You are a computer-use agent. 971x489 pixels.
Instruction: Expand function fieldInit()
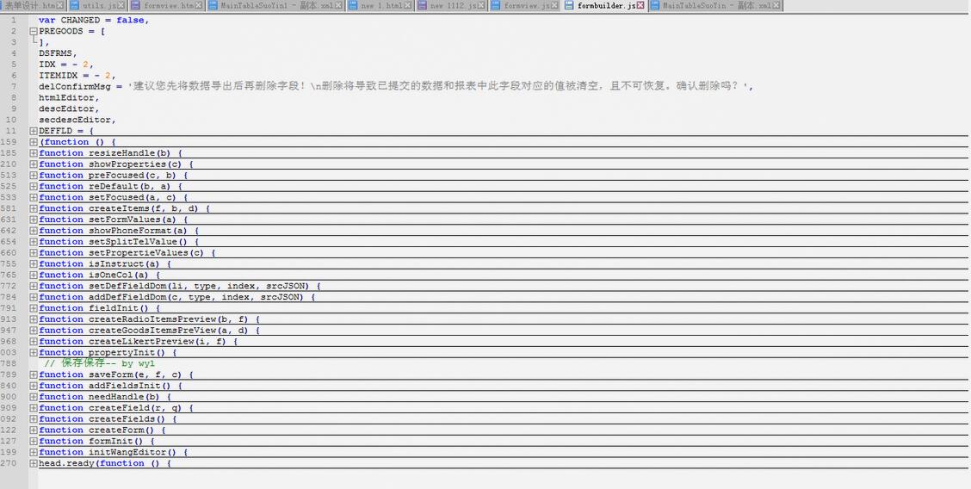coord(34,308)
